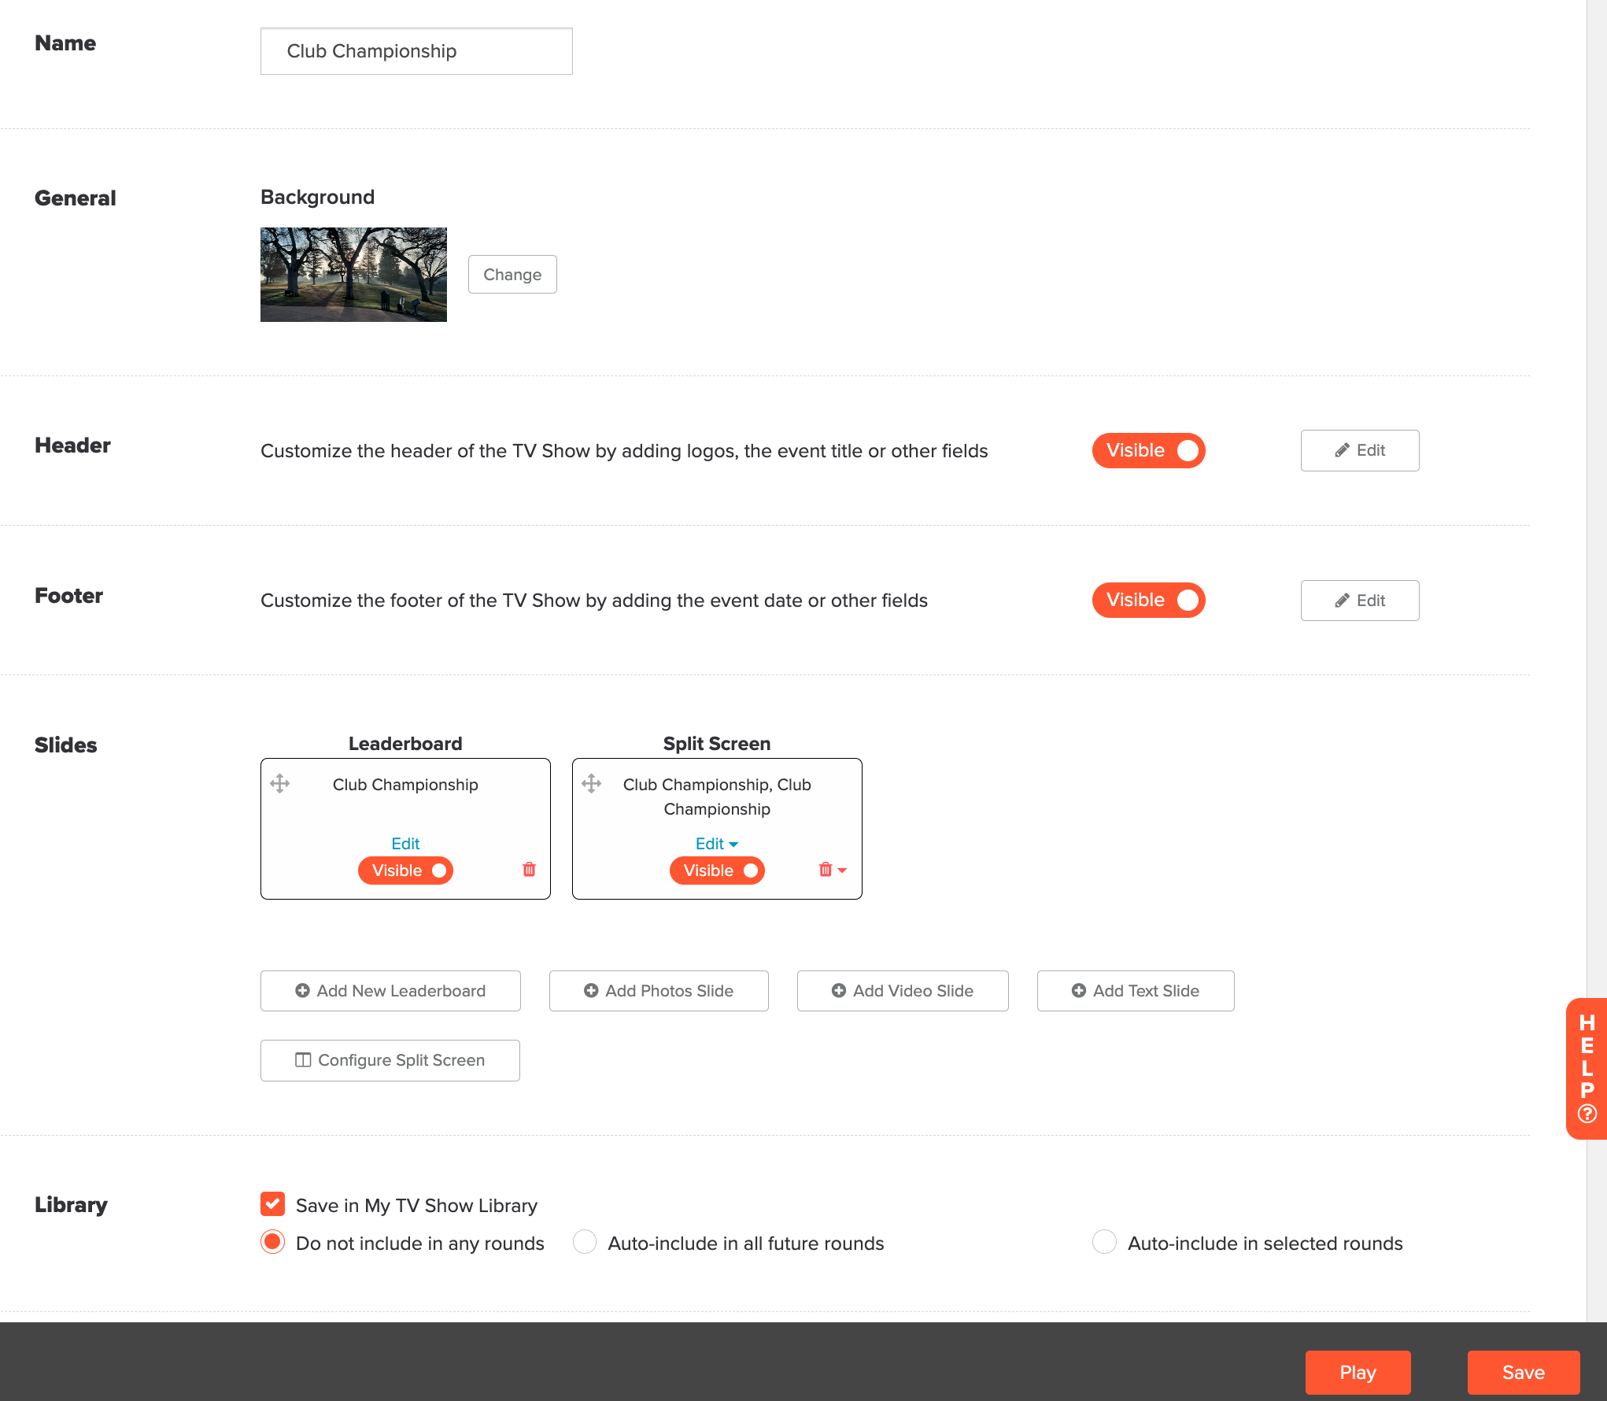Click Add Video Slide button
Image resolution: width=1607 pixels, height=1401 pixels.
(x=903, y=991)
